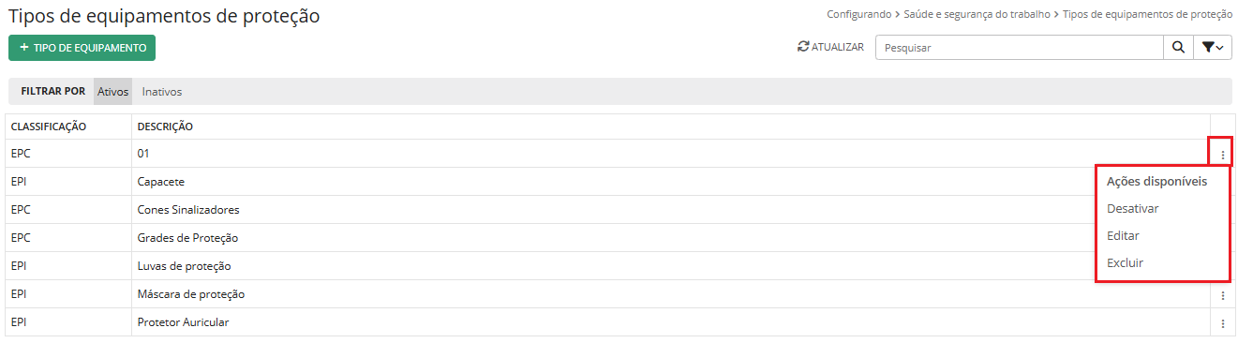This screenshot has width=1238, height=343.
Task: Click the search magnifier icon
Action: pyautogui.click(x=1177, y=47)
